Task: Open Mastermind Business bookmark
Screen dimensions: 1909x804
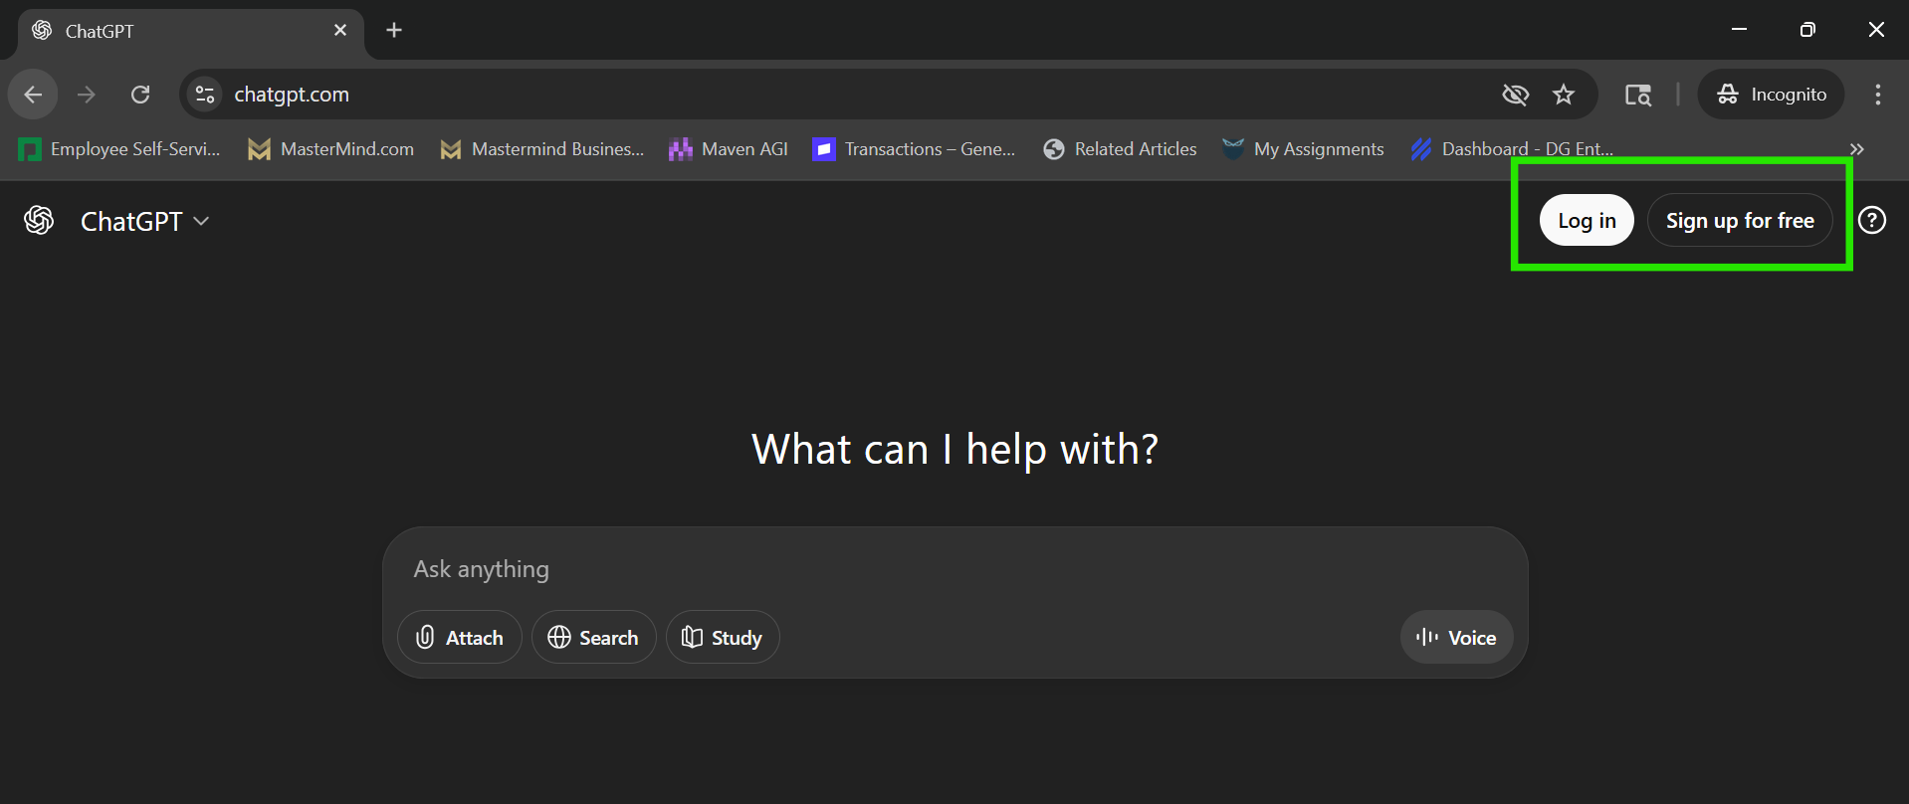Action: coord(543,149)
